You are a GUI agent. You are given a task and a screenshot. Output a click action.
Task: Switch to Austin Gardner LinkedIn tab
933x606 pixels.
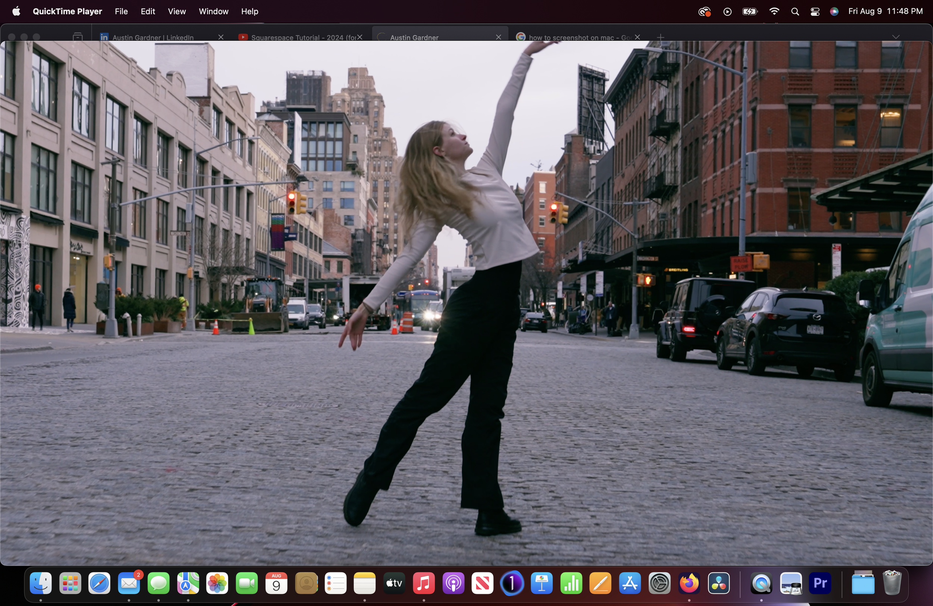[153, 37]
